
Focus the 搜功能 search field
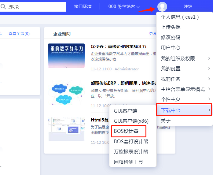33,7
